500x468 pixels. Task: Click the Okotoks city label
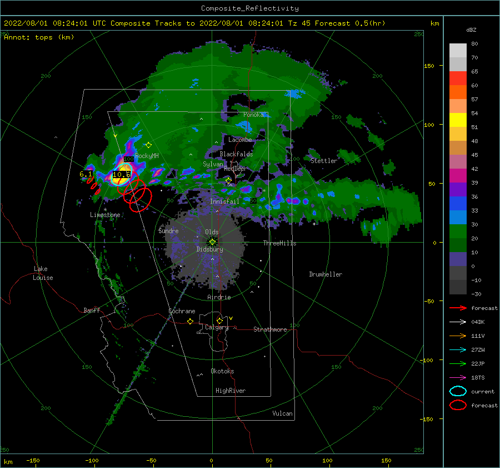point(222,371)
